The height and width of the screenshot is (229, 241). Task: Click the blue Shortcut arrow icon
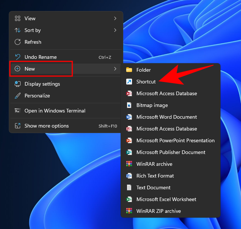(x=129, y=82)
